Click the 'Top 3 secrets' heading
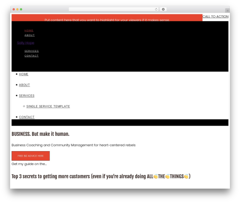Image resolution: width=240 pixels, height=203 pixels. tap(101, 176)
